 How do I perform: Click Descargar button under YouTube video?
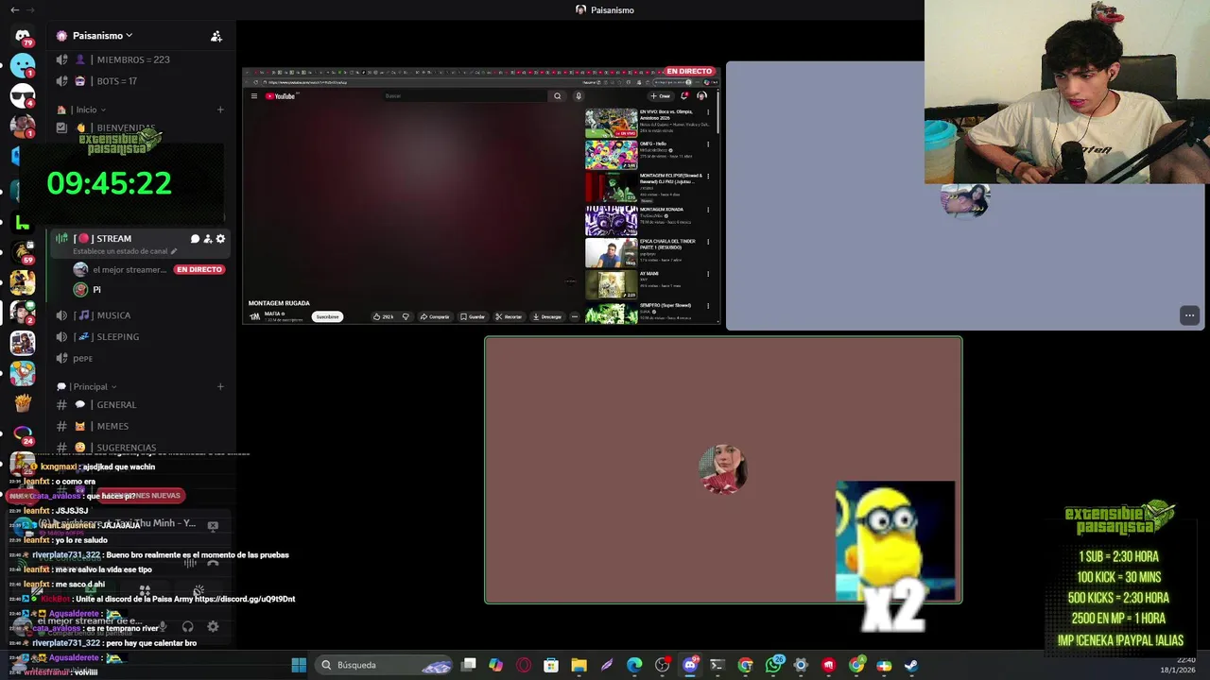[x=546, y=316]
